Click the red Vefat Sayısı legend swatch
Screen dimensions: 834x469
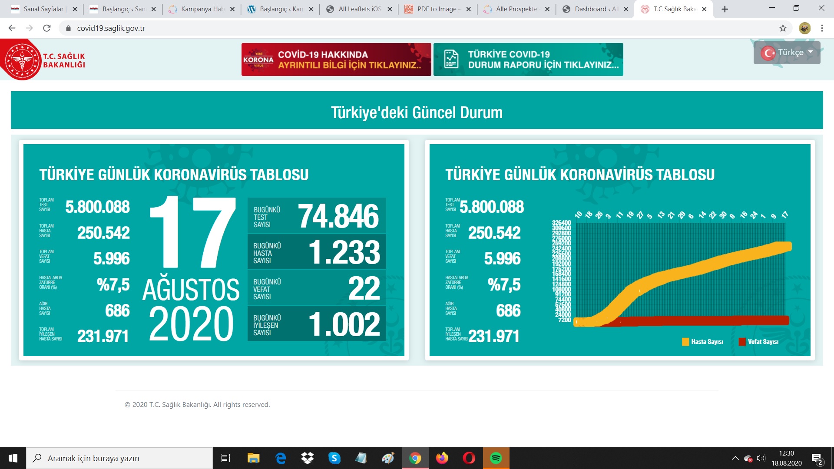tap(742, 342)
